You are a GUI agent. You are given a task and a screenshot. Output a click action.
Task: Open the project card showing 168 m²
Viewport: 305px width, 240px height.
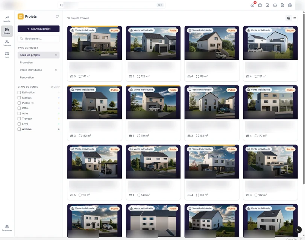coord(212,172)
